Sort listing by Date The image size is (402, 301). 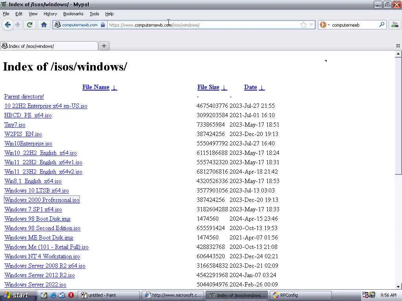point(250,87)
